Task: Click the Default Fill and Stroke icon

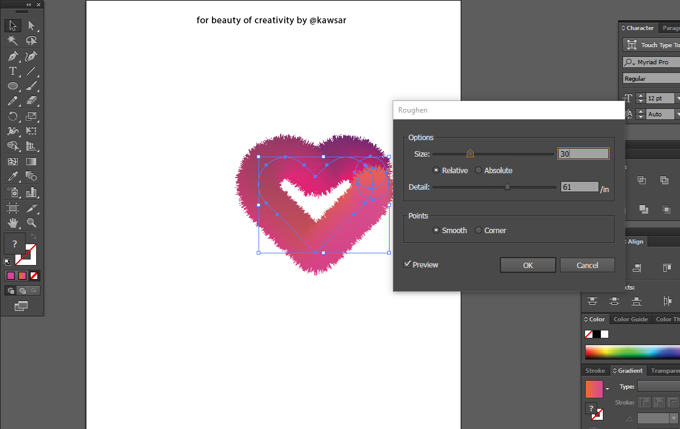Action: click(x=7, y=262)
